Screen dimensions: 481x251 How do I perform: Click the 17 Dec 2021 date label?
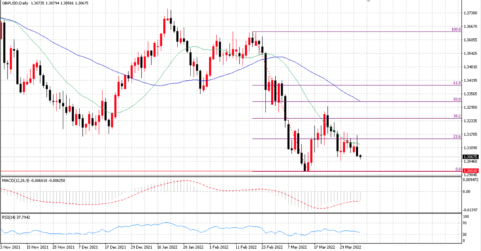pyautogui.click(x=115, y=247)
